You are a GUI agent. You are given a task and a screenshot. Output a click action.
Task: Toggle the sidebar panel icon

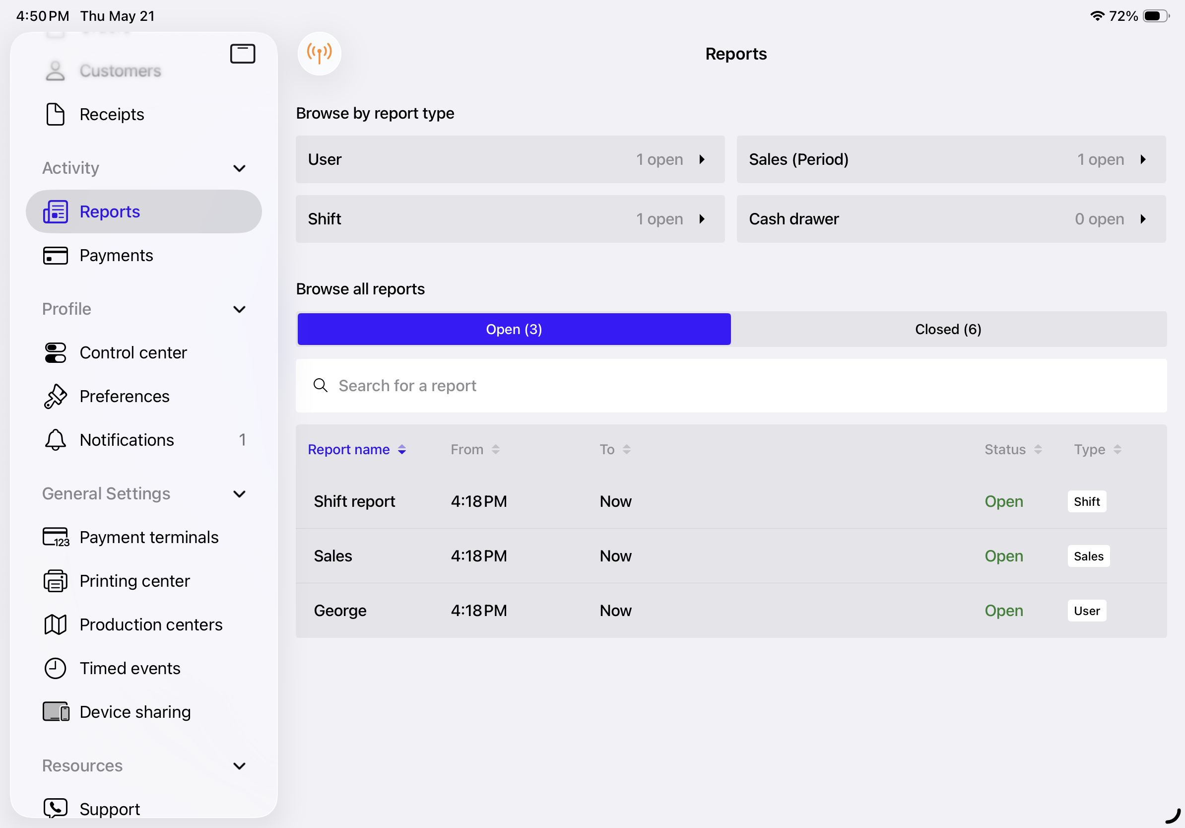(x=243, y=54)
